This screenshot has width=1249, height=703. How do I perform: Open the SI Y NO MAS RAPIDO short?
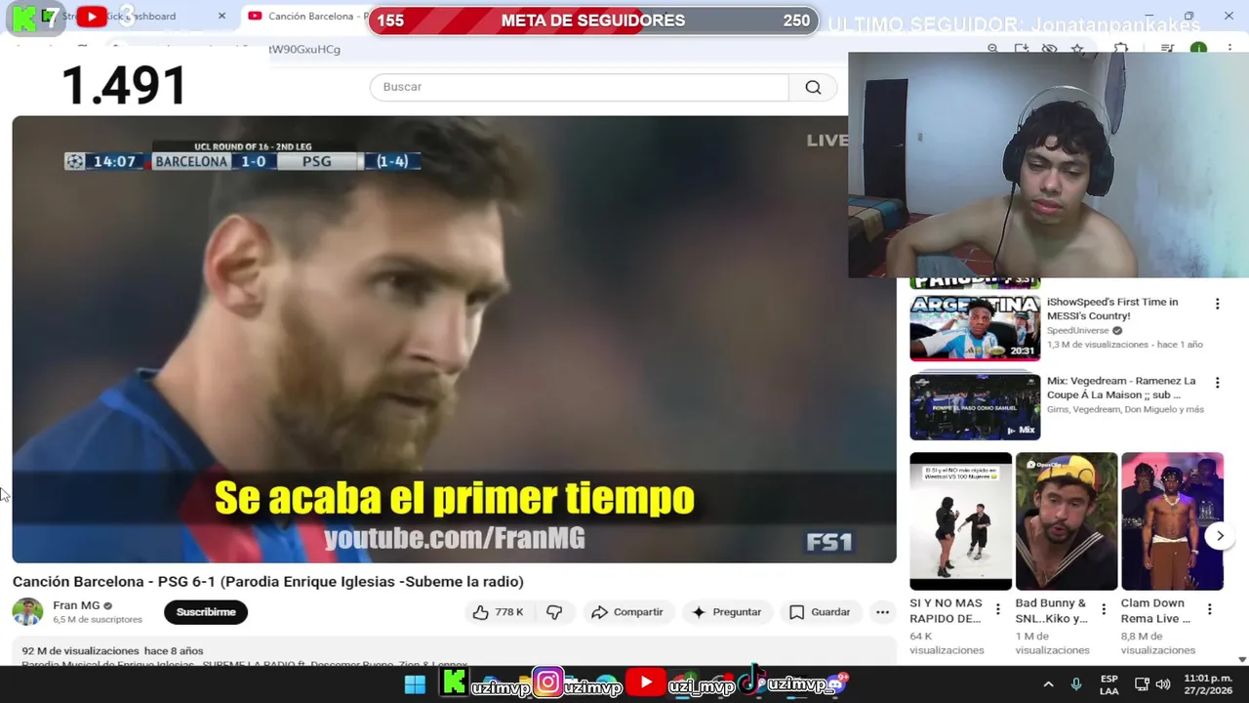point(960,521)
